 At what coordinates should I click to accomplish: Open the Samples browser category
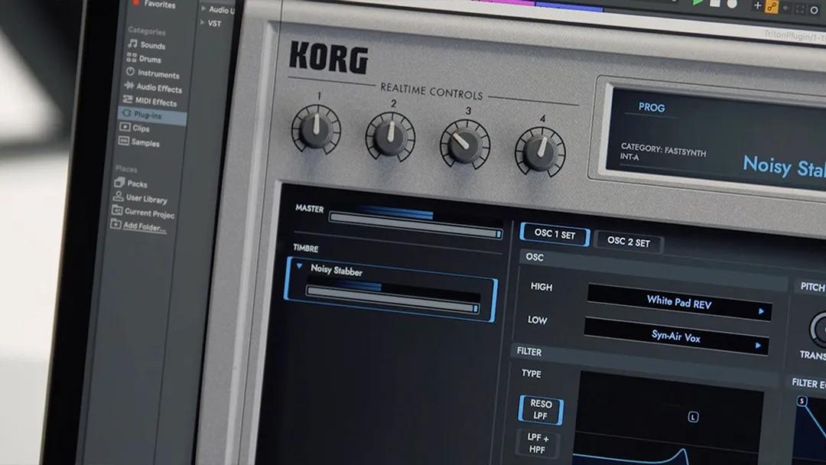pos(139,141)
